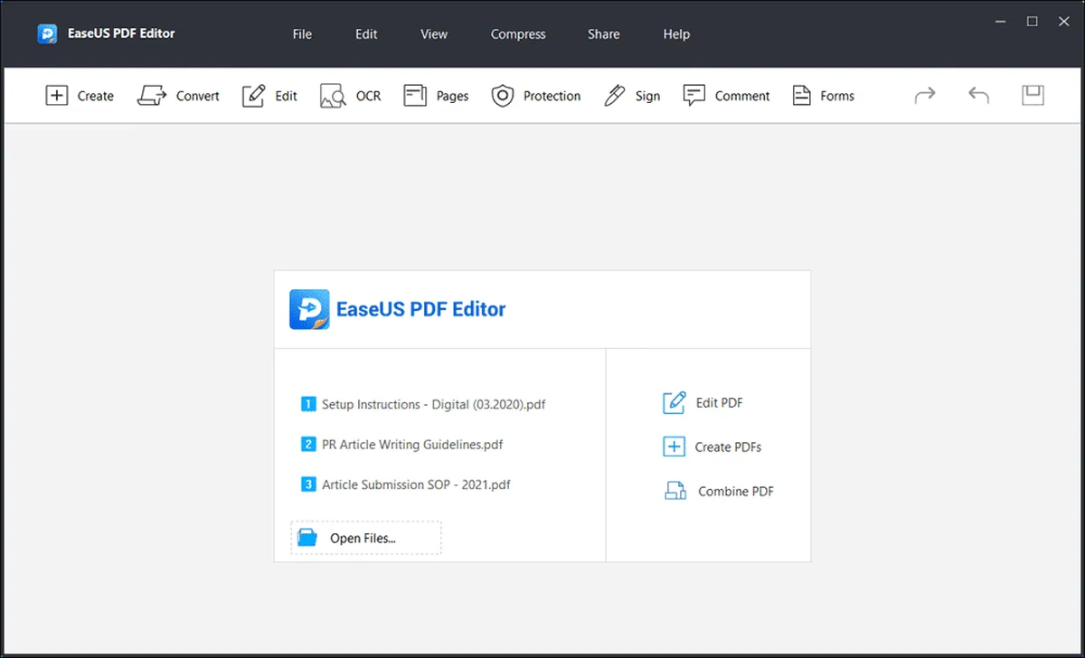Select the Edit pencil icon in toolbar

[x=254, y=96]
